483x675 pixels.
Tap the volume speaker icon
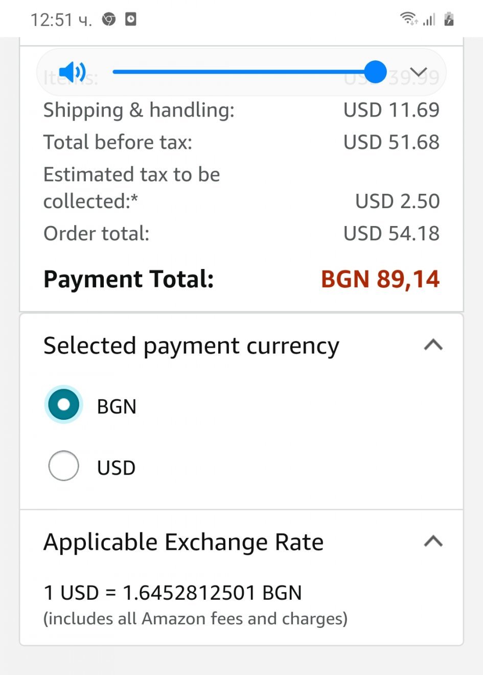click(x=72, y=72)
